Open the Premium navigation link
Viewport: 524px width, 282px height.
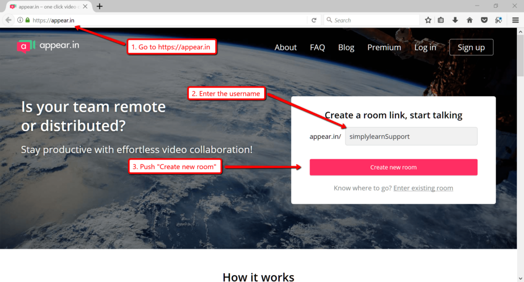[x=384, y=47]
